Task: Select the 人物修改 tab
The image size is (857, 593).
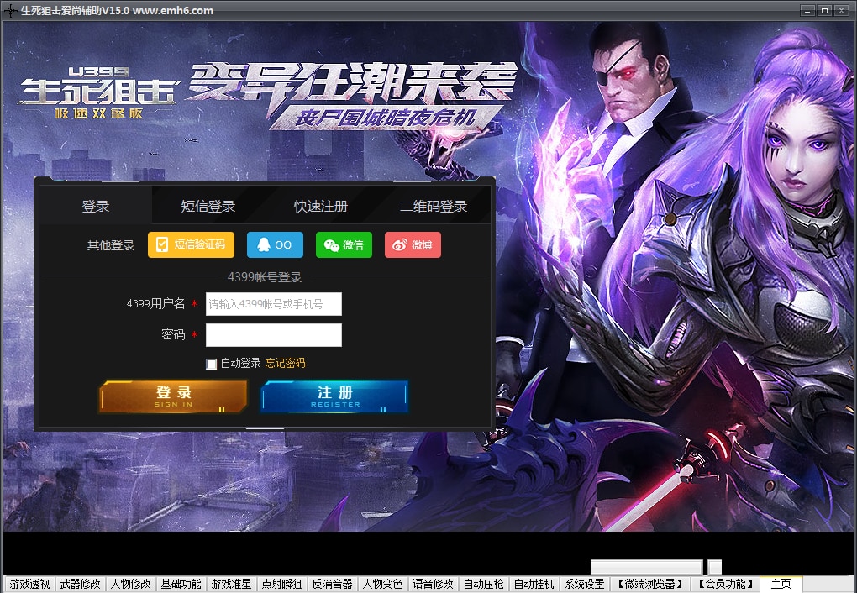Action: click(130, 585)
